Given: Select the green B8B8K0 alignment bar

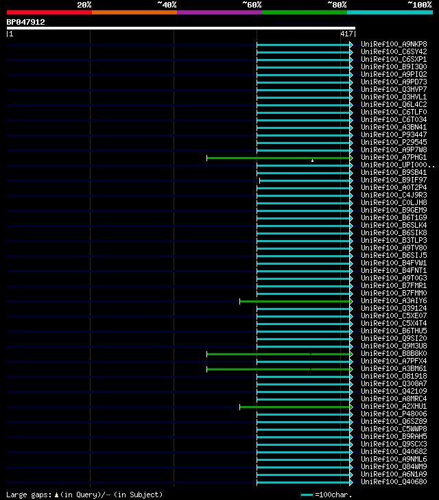Looking at the screenshot, I should 278,354.
